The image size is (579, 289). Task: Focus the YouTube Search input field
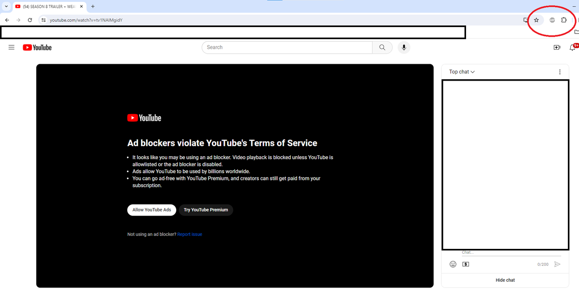[287, 47]
